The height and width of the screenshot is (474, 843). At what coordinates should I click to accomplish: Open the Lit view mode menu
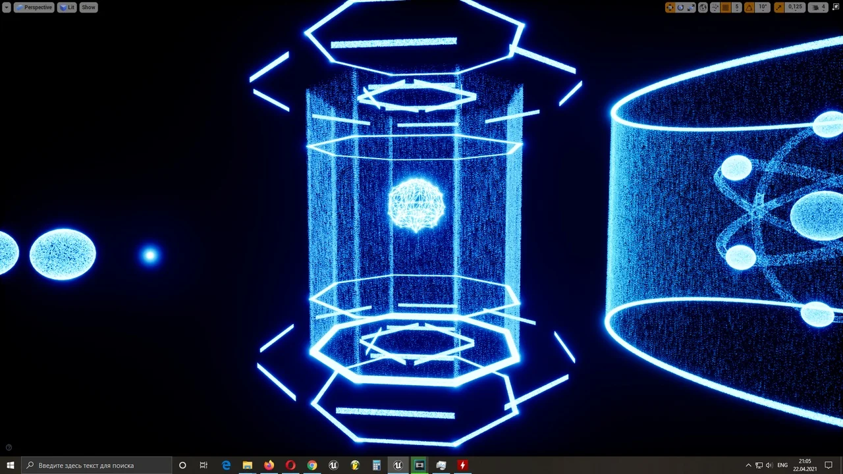(67, 7)
